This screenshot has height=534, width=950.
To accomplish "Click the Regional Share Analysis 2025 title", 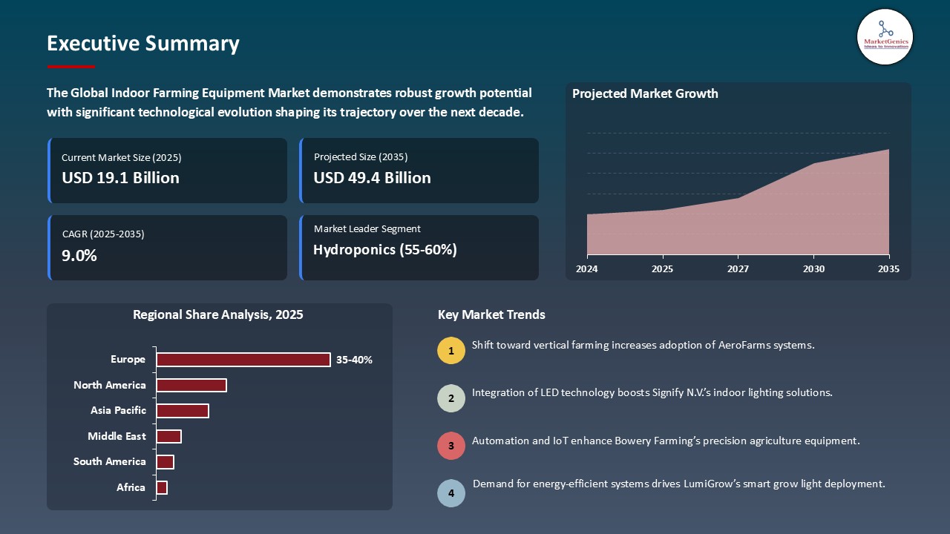I will pos(218,314).
